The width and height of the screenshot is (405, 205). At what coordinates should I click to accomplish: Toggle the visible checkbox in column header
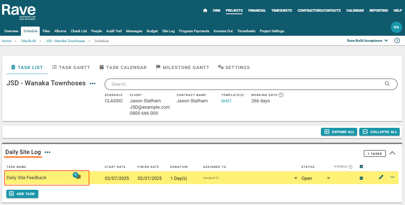[x=361, y=166]
